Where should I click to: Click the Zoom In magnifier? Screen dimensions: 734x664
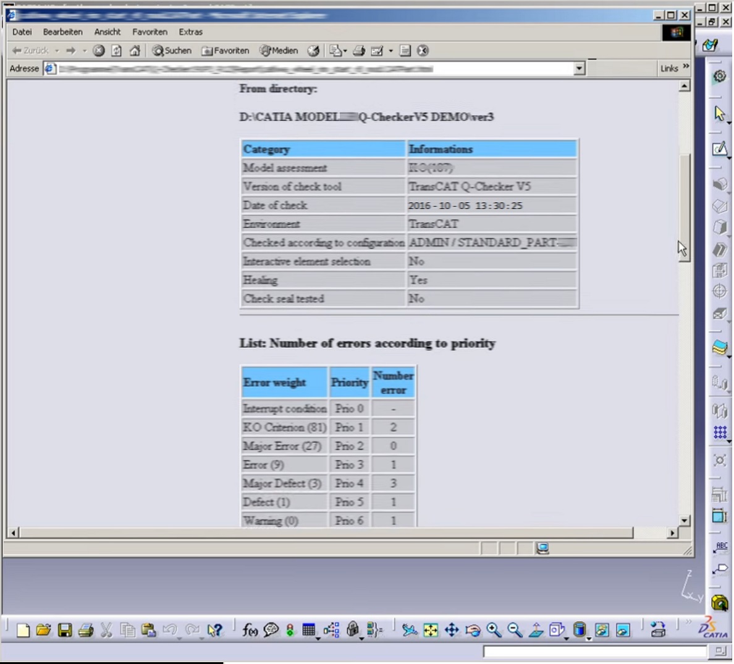(x=494, y=630)
